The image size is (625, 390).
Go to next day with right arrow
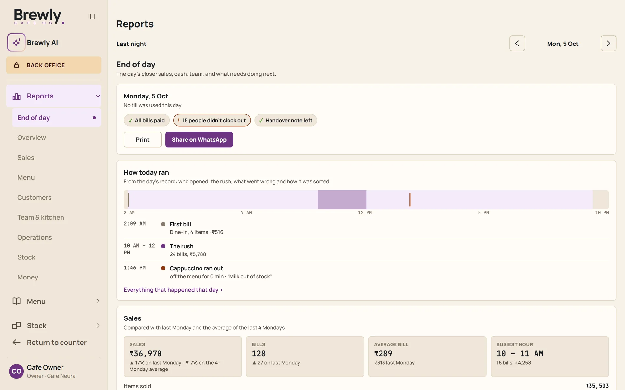pyautogui.click(x=608, y=44)
